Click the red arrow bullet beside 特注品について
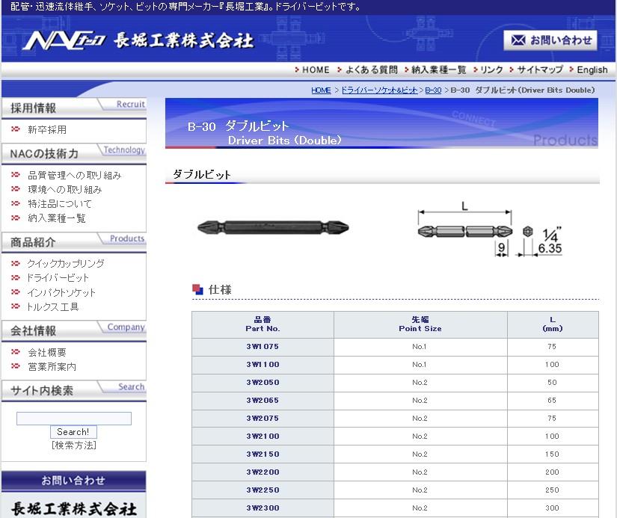This screenshot has height=518, width=617. (16, 203)
